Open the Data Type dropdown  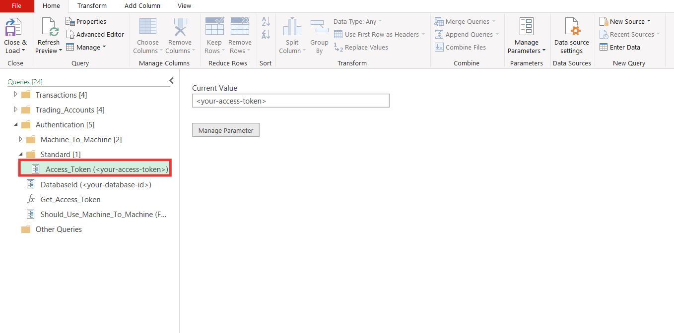pos(355,21)
